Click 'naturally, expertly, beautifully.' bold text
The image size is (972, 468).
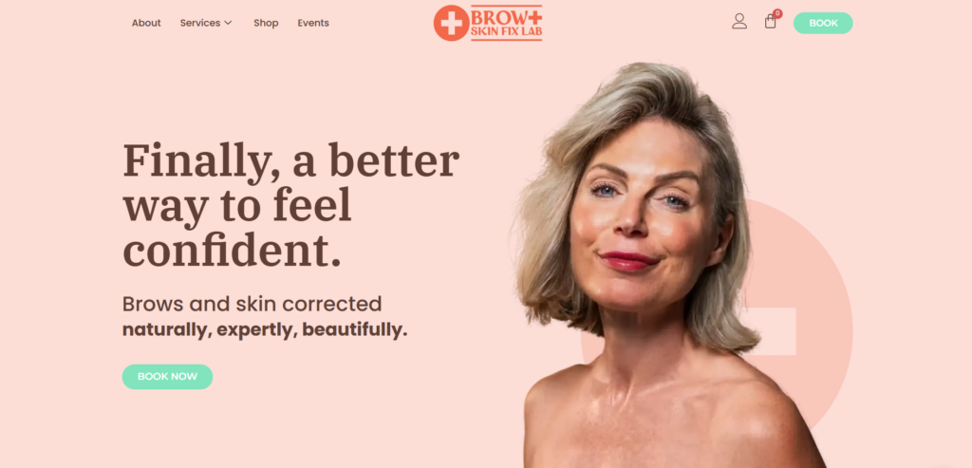tap(265, 329)
